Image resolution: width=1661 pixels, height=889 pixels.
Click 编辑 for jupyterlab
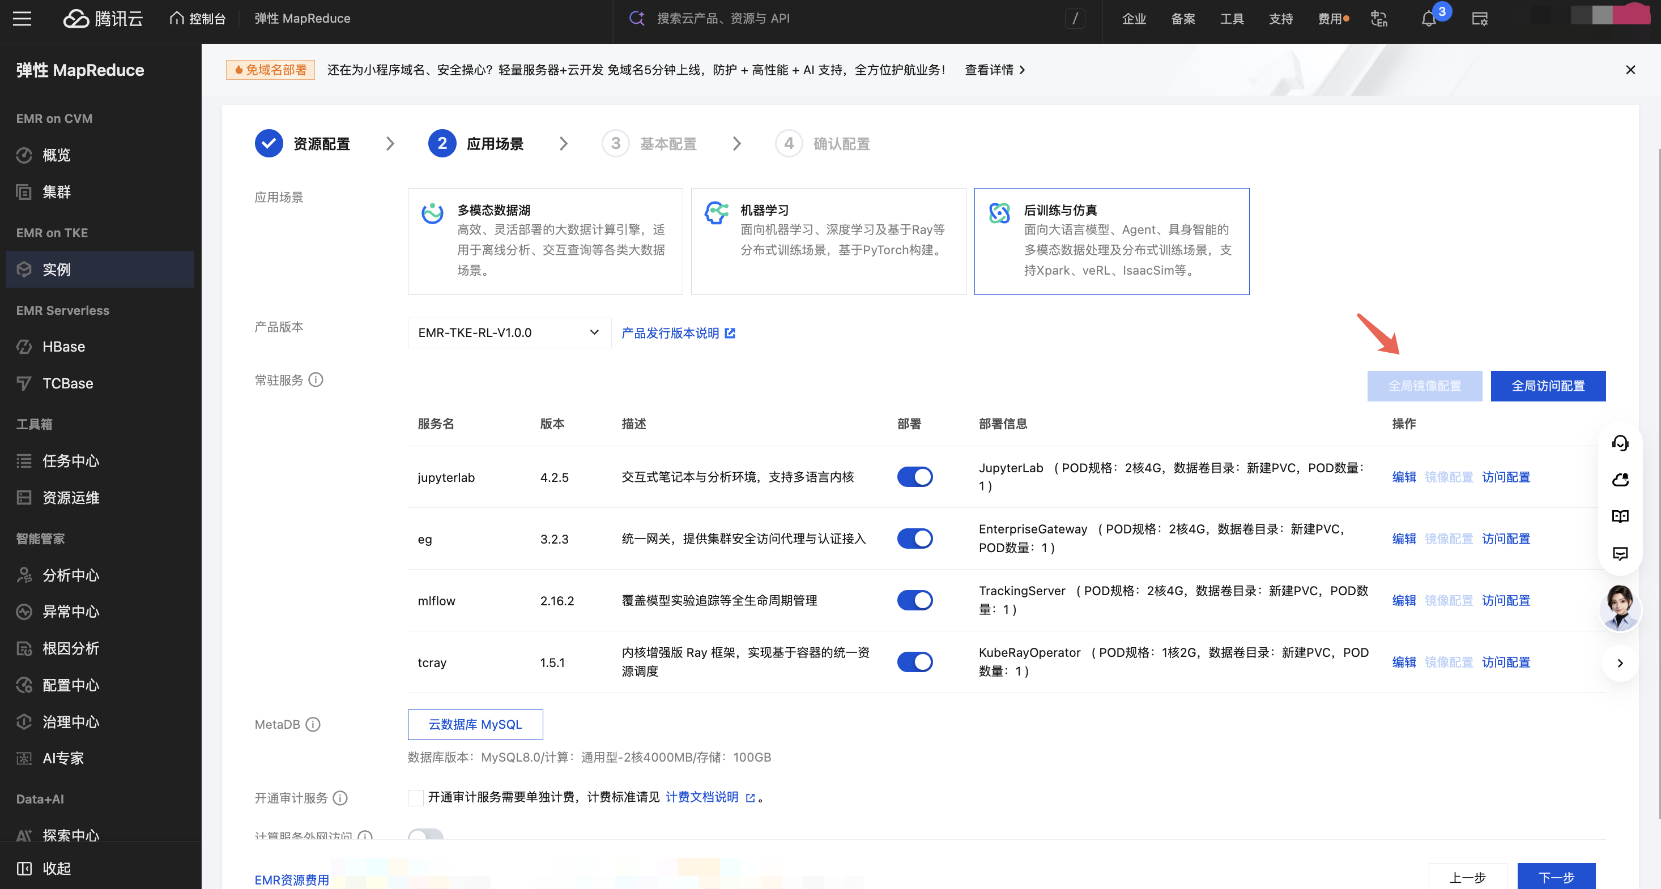1404,476
